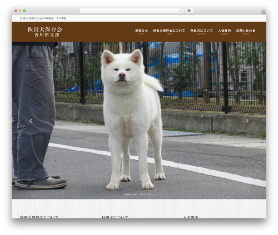Select the first slider indicator dash
The width and height of the screenshot is (278, 235).
127,194
